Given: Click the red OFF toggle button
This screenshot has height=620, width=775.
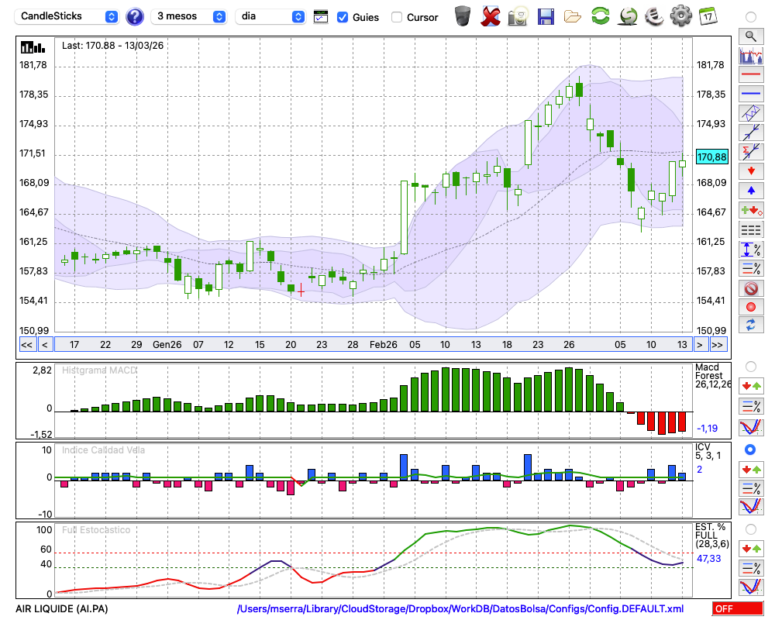Looking at the screenshot, I should 737,609.
